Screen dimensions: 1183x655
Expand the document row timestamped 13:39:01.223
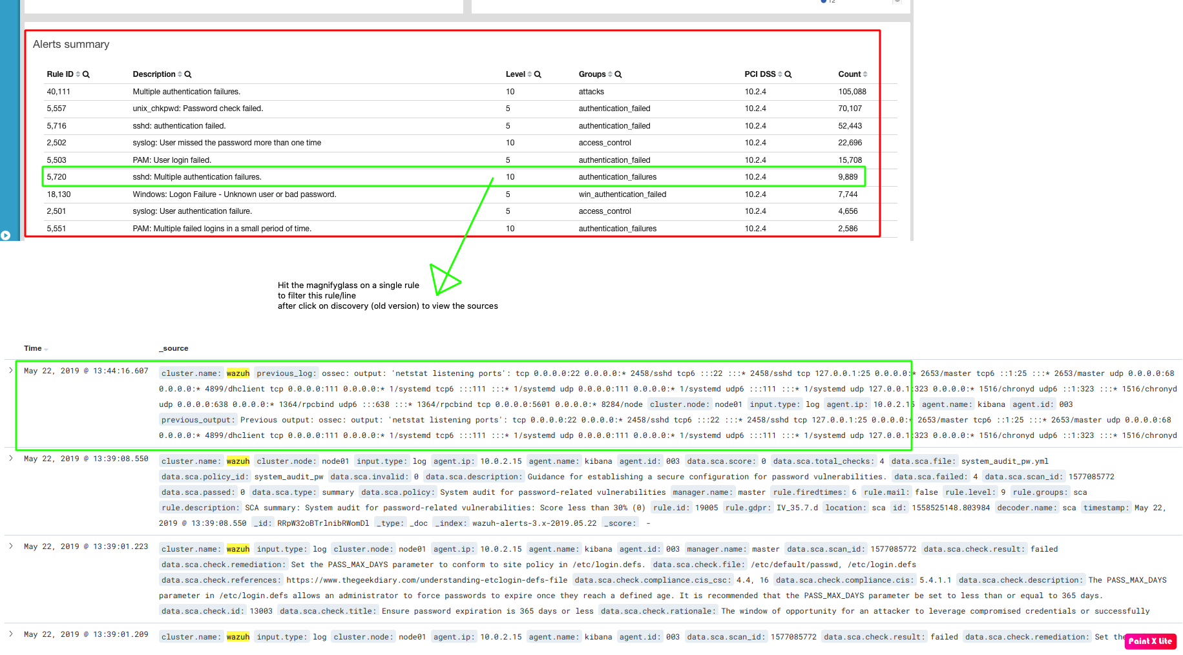coord(10,545)
